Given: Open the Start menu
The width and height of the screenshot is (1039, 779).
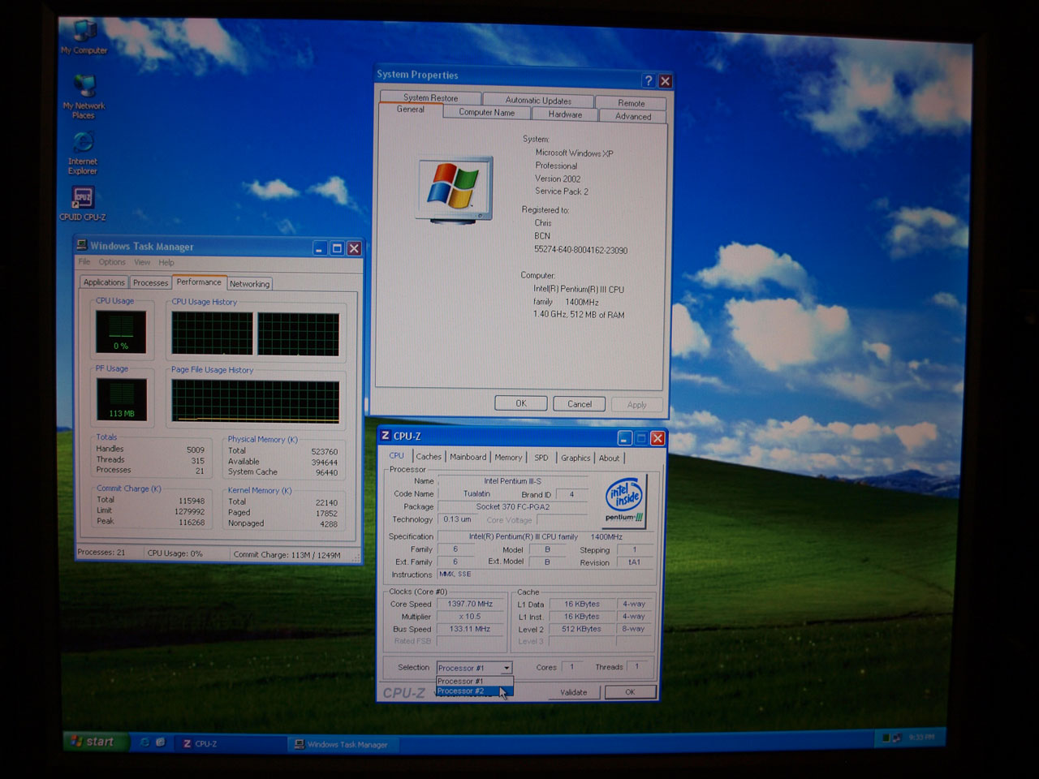Looking at the screenshot, I should [97, 741].
